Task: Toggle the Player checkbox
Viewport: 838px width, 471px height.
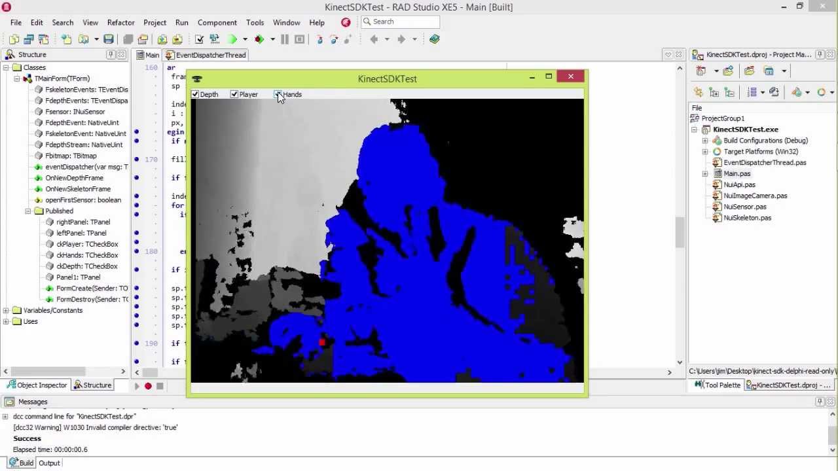Action: pos(234,95)
